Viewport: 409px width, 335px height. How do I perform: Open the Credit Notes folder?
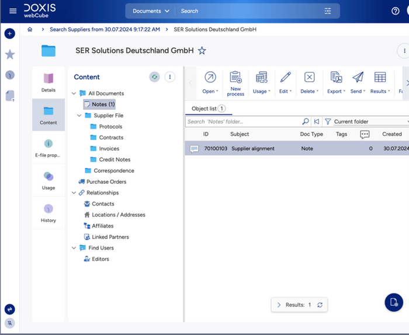point(110,159)
